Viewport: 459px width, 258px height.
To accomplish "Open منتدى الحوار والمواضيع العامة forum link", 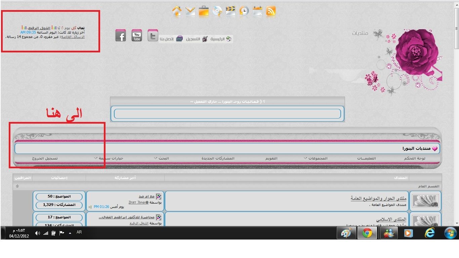I will [x=378, y=199].
